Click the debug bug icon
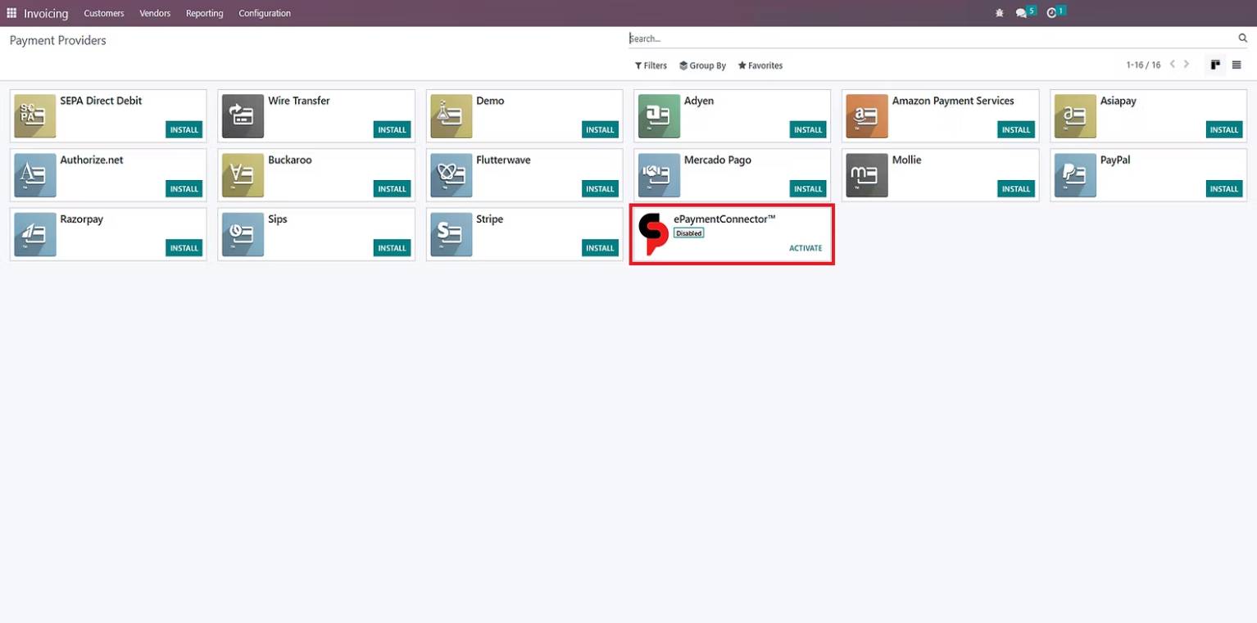1257x623 pixels. (999, 13)
